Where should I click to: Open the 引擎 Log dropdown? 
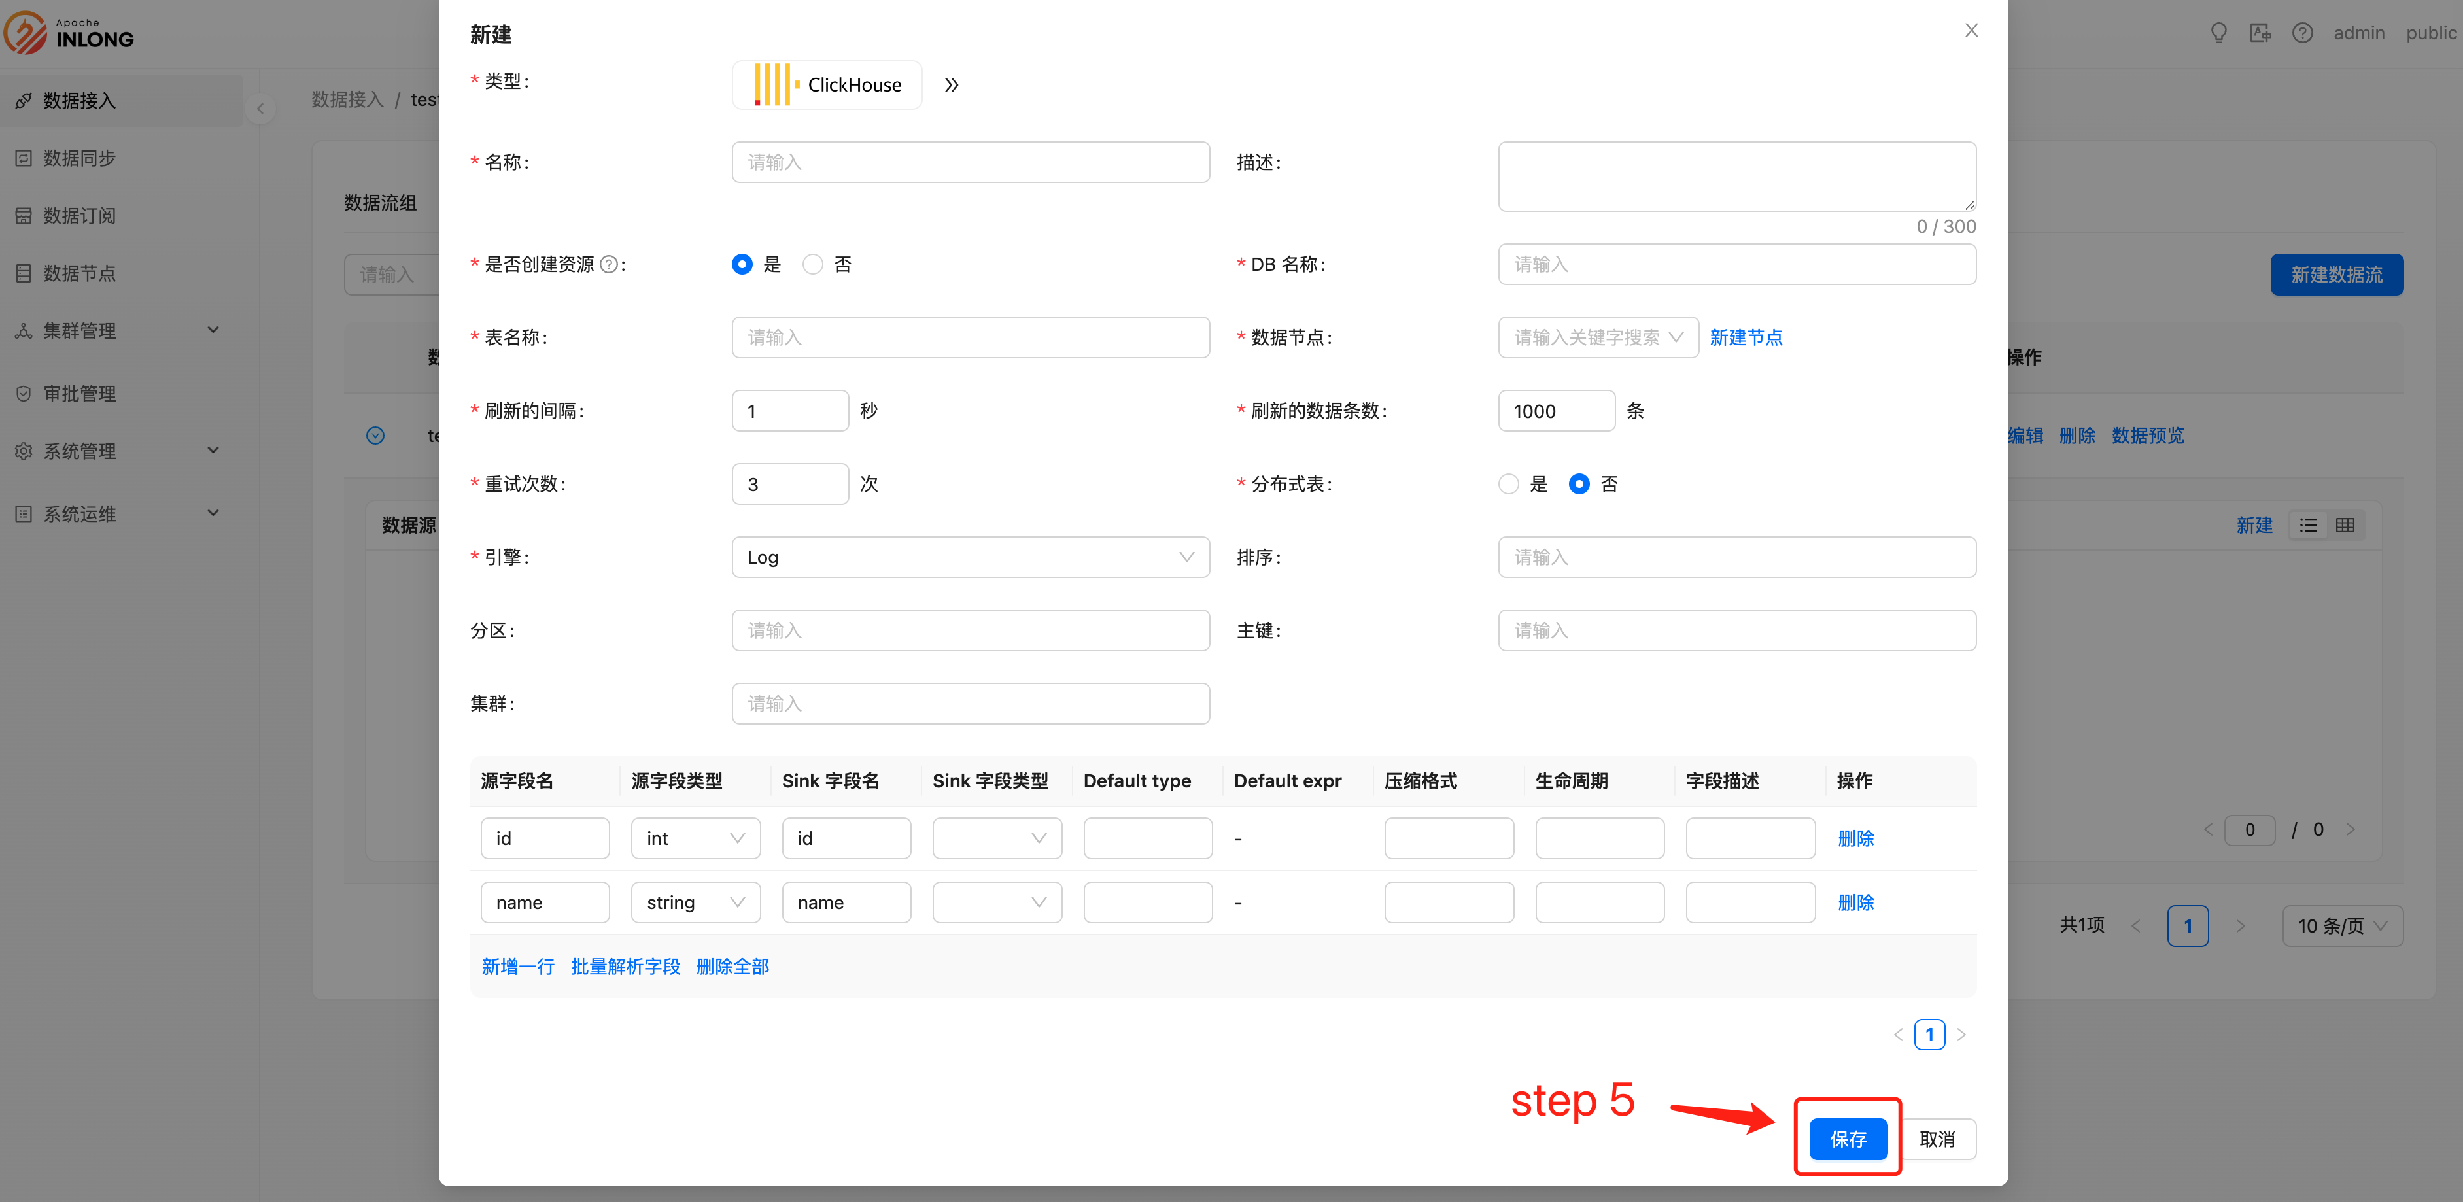click(969, 557)
